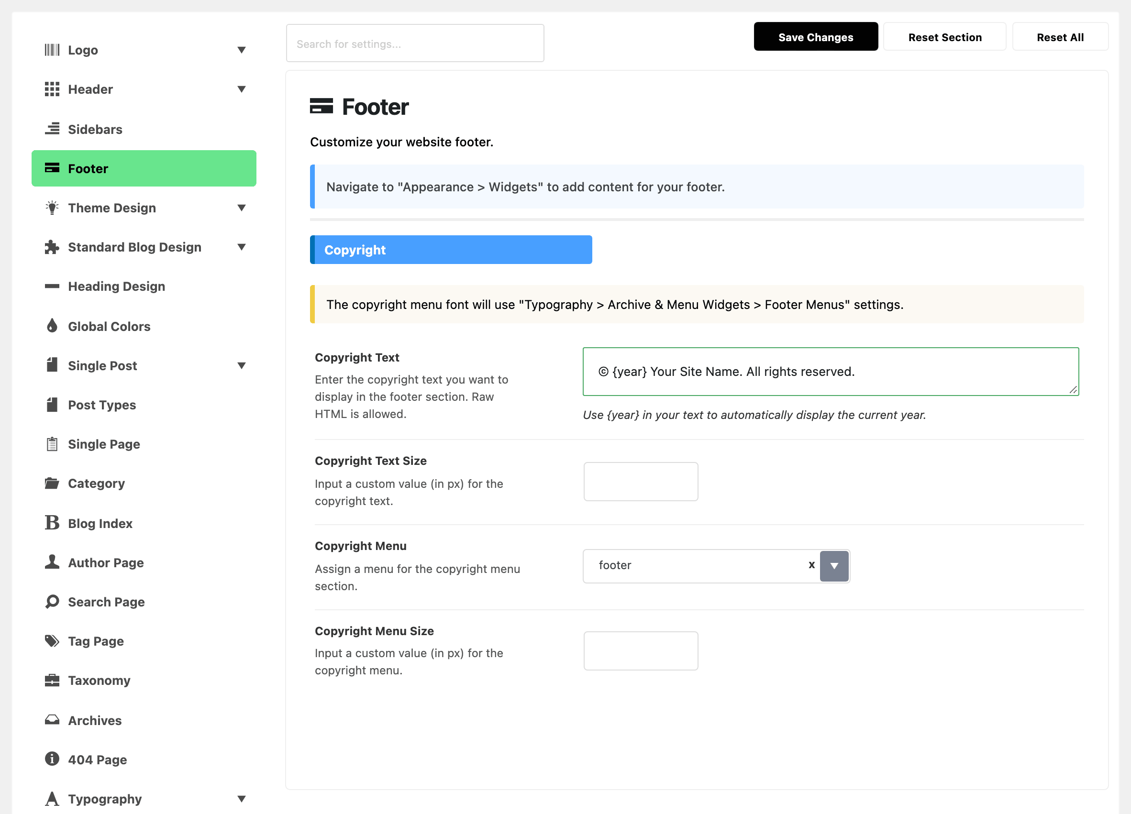Click the Logo barcode icon
Viewport: 1131px width, 814px height.
coord(52,50)
